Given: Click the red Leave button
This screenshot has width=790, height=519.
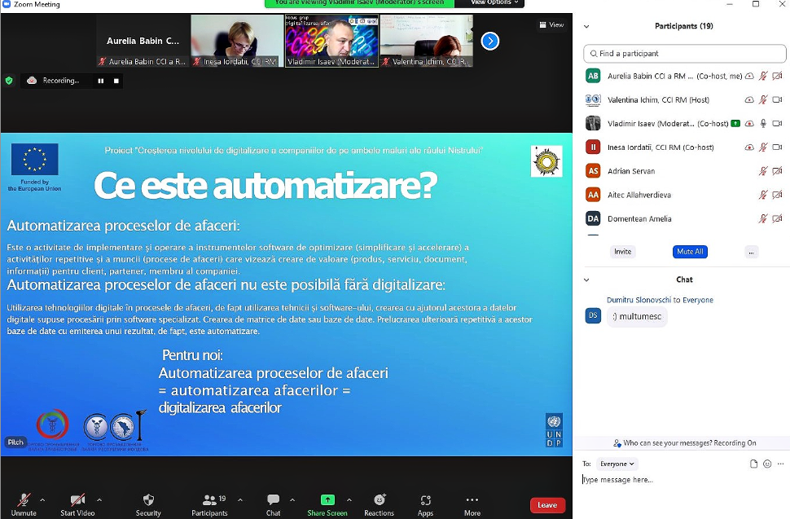Looking at the screenshot, I should coord(547,505).
